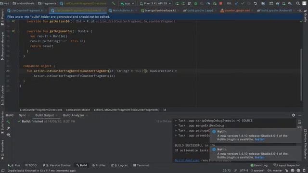Click override gutter icon beside getActionId

(x=13, y=21)
